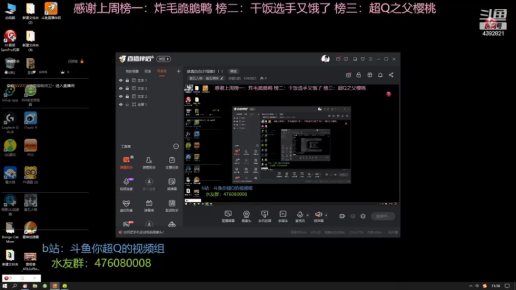Add a 多媒体 media source
The height and width of the screenshot is (290, 516).
click(283, 217)
